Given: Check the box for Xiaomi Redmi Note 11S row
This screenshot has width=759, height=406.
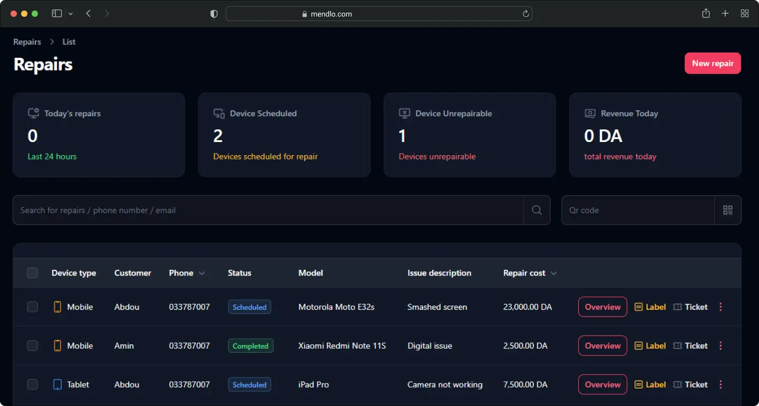Looking at the screenshot, I should tap(33, 346).
